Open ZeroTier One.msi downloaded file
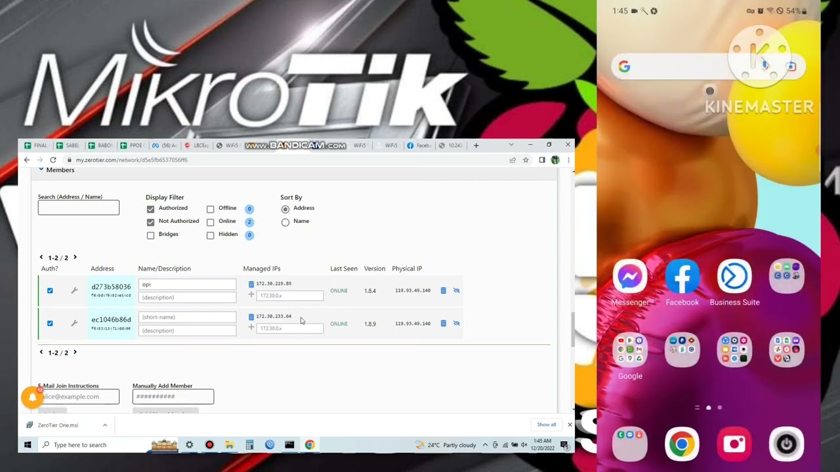This screenshot has width=840, height=472. [58, 425]
